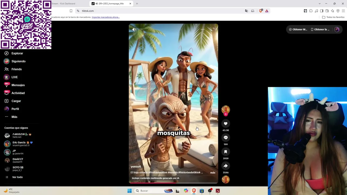Viewport: 347px width, 195px height.
Task: Open the sound disc avatar
Action: pos(226,179)
